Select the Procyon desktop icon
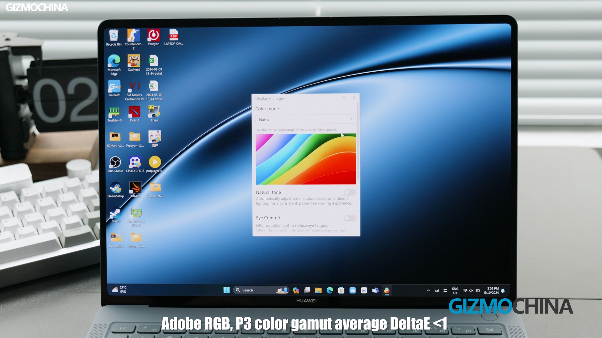This screenshot has height=338, width=602. [154, 38]
